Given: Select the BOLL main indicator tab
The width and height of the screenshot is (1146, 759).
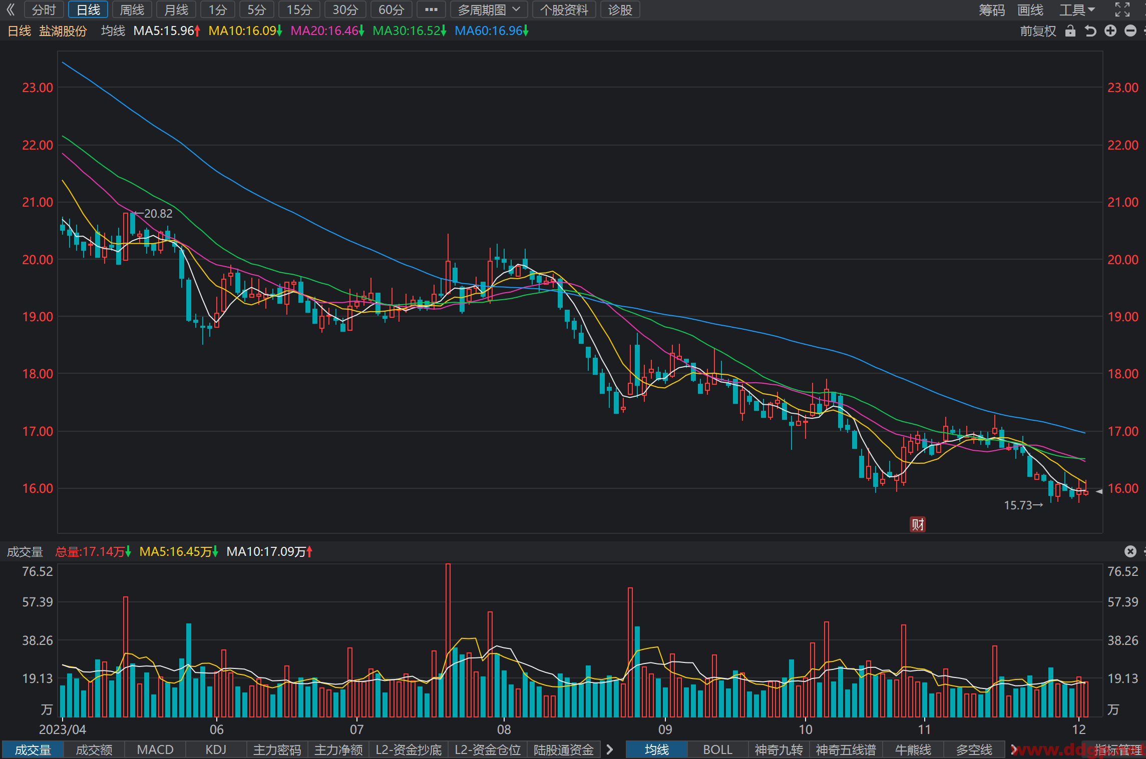Looking at the screenshot, I should coord(717,749).
